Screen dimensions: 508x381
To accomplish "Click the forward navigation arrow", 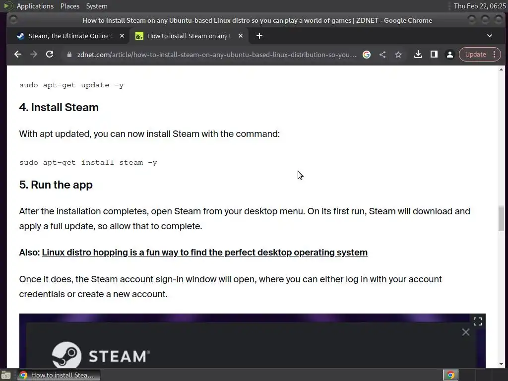I will [x=34, y=55].
